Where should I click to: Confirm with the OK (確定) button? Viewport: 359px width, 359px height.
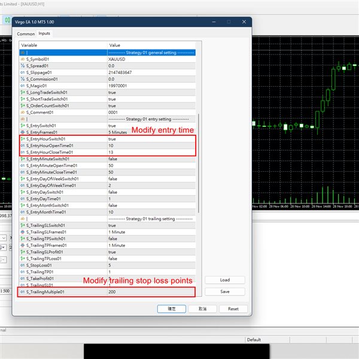click(172, 309)
